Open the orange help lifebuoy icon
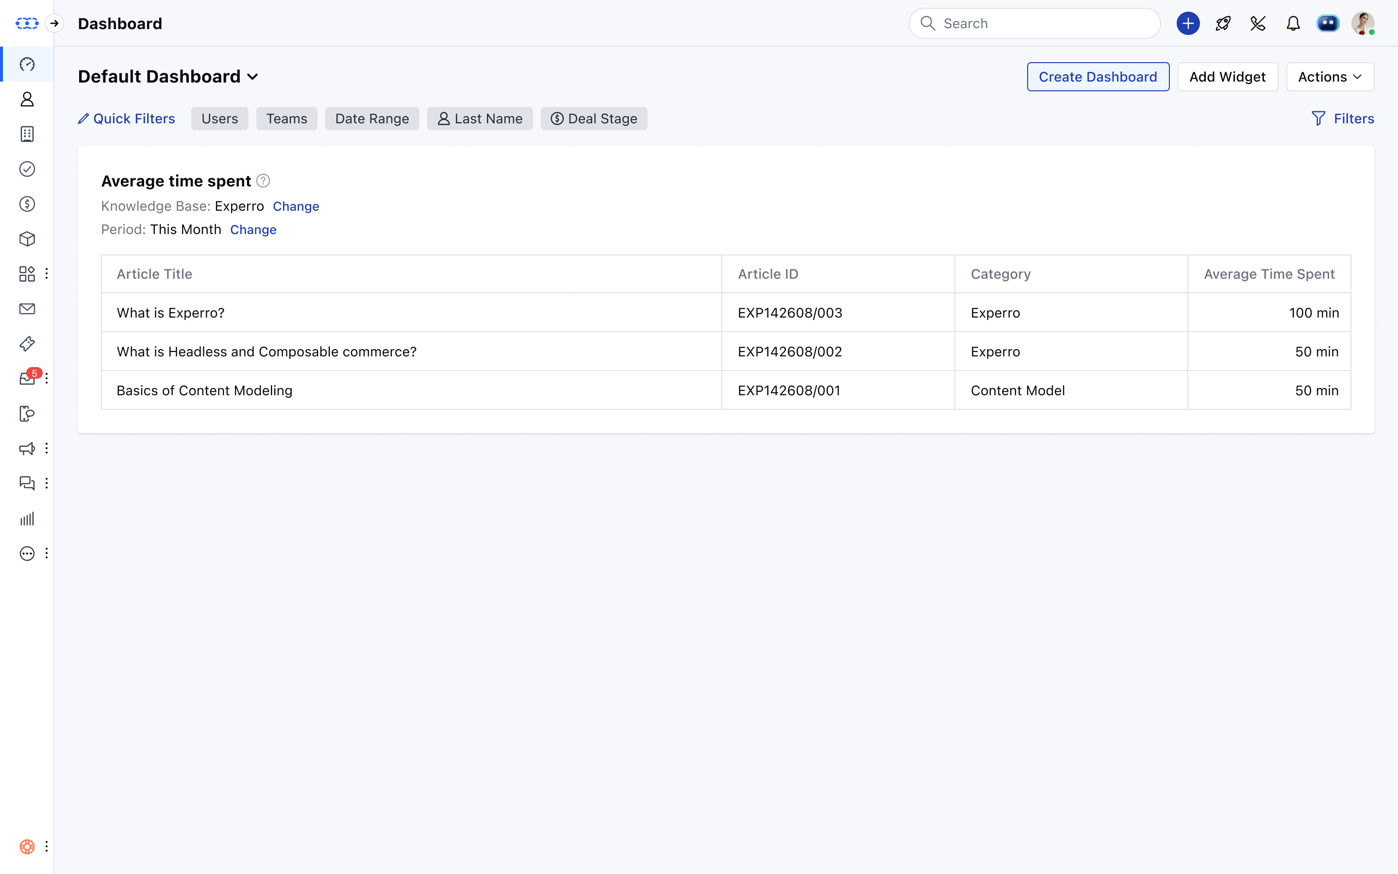 (27, 847)
